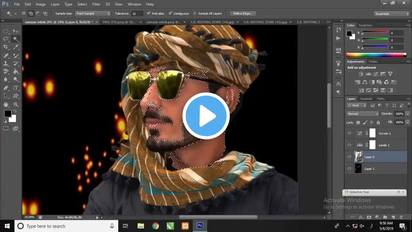Select the Magic Wand tool
412x232 pixels.
[15, 39]
